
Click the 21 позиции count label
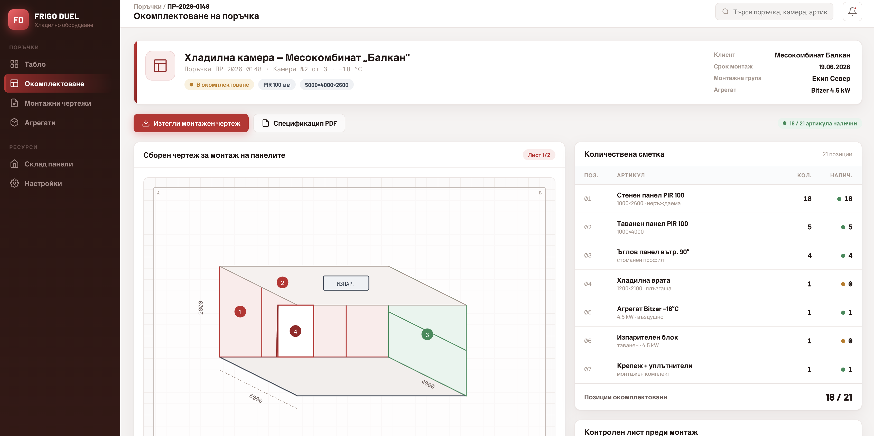(837, 154)
